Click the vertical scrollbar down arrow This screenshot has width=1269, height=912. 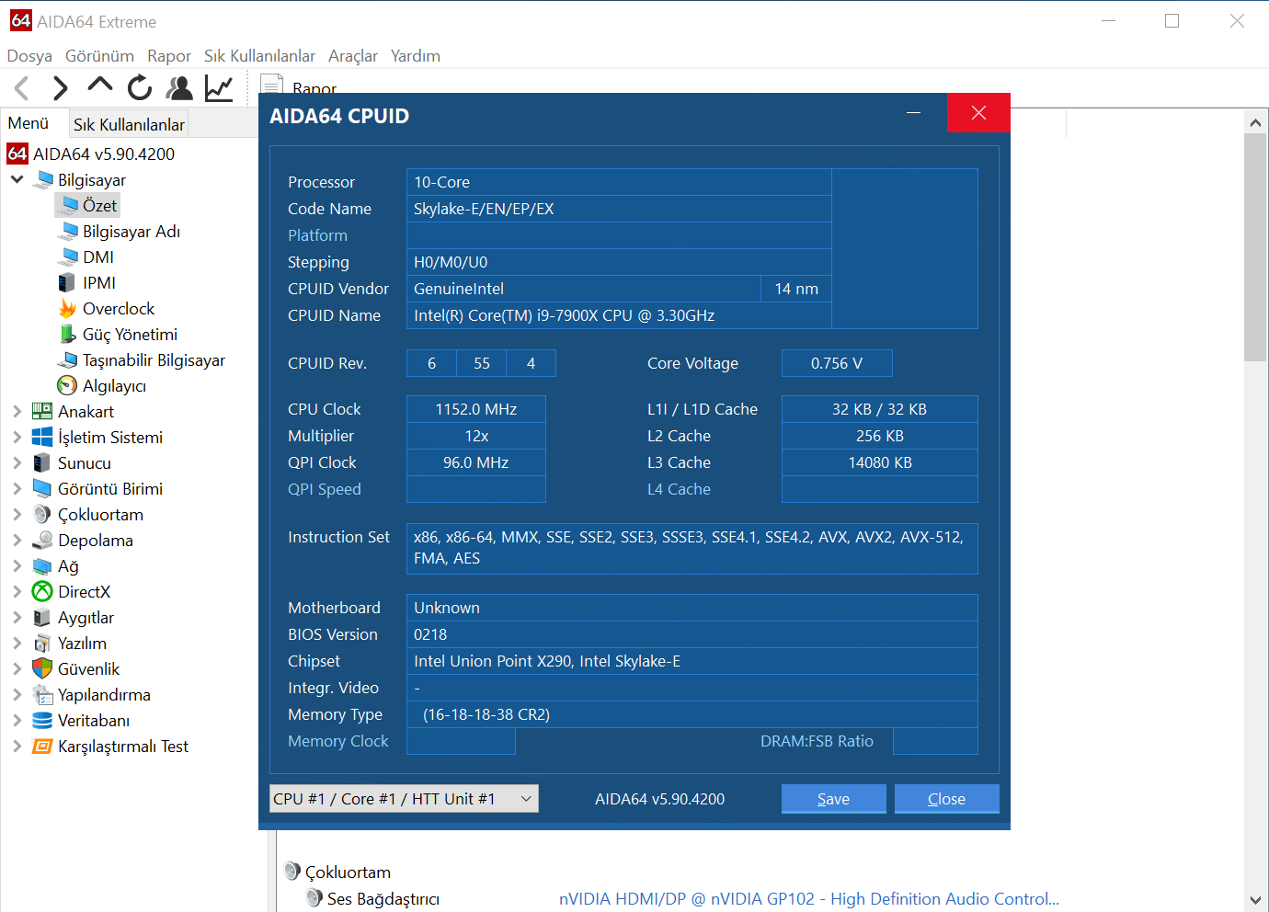point(1255,900)
